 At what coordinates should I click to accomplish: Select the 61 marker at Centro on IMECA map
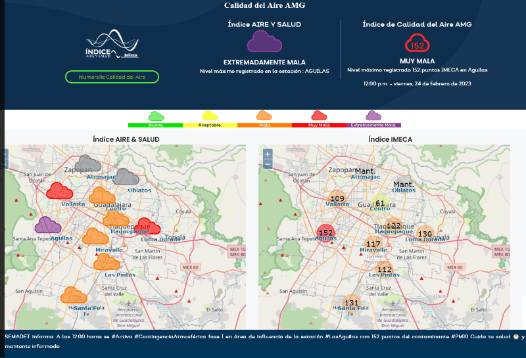pyautogui.click(x=380, y=203)
